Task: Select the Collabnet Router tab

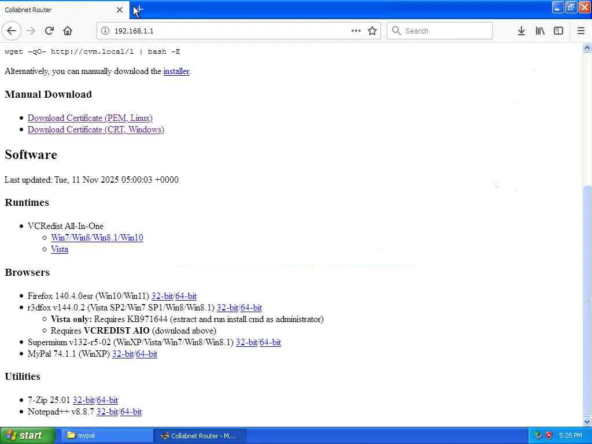Action: [64, 10]
